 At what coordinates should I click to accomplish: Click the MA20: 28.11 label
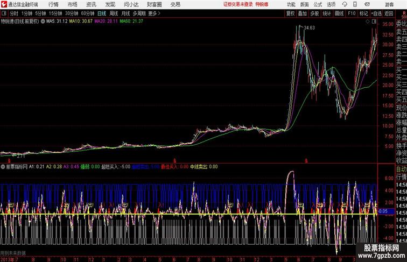point(106,22)
